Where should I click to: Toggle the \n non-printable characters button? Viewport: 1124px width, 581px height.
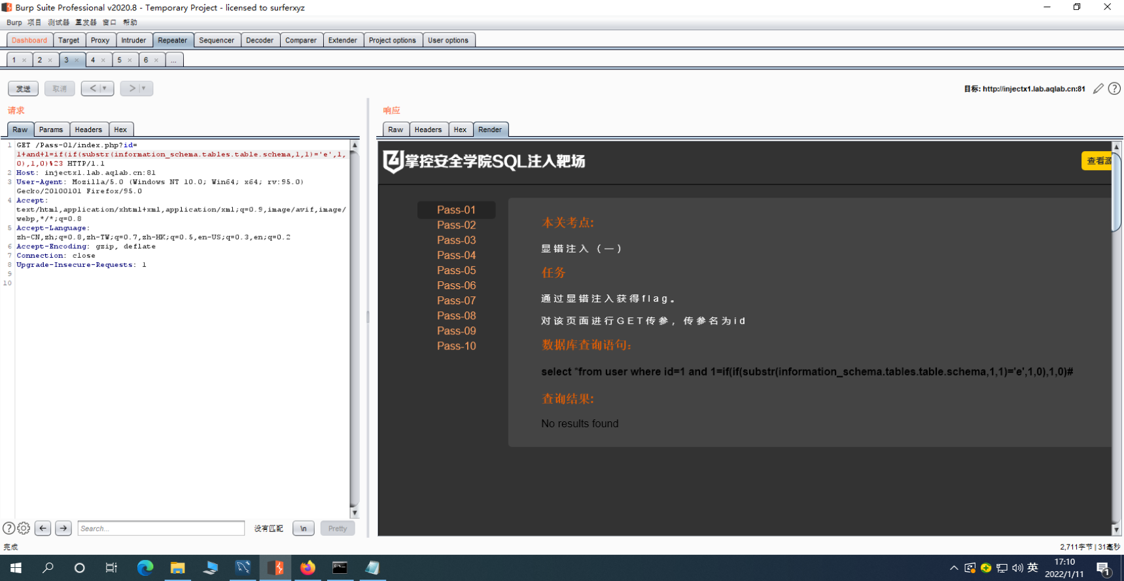pyautogui.click(x=303, y=528)
